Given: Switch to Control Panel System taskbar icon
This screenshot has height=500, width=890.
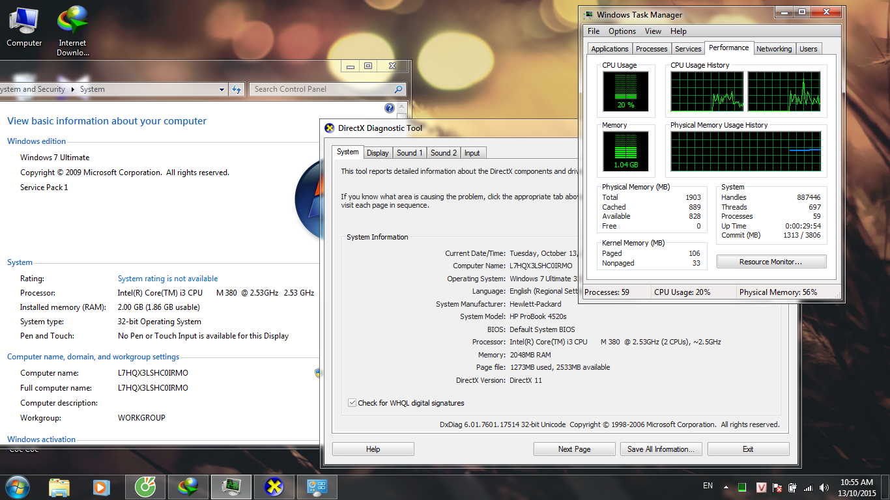Looking at the screenshot, I should click(317, 487).
